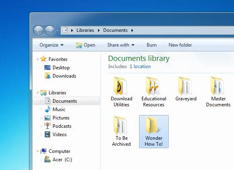
Task: Expand the Music library triangle
Action: click(x=41, y=109)
